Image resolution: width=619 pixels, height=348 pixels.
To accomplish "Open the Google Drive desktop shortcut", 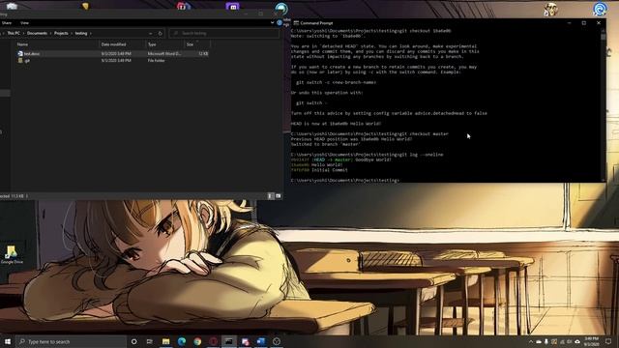I will pyautogui.click(x=12, y=254).
